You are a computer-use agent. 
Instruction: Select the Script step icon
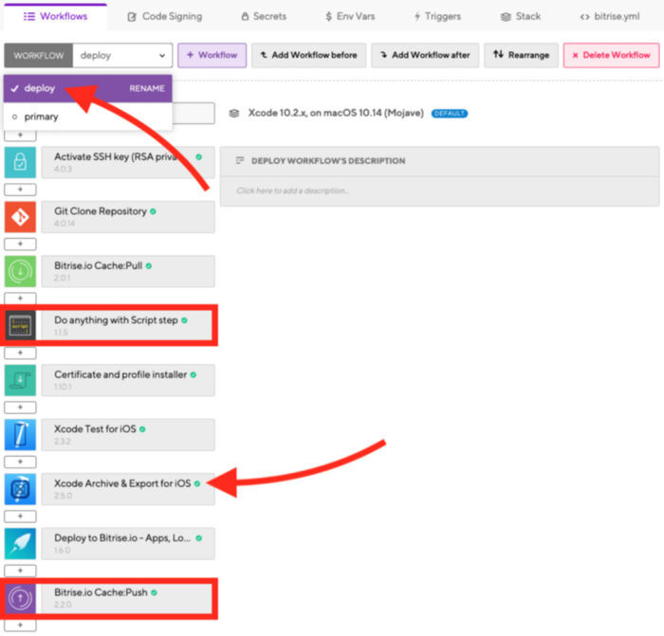click(x=20, y=326)
